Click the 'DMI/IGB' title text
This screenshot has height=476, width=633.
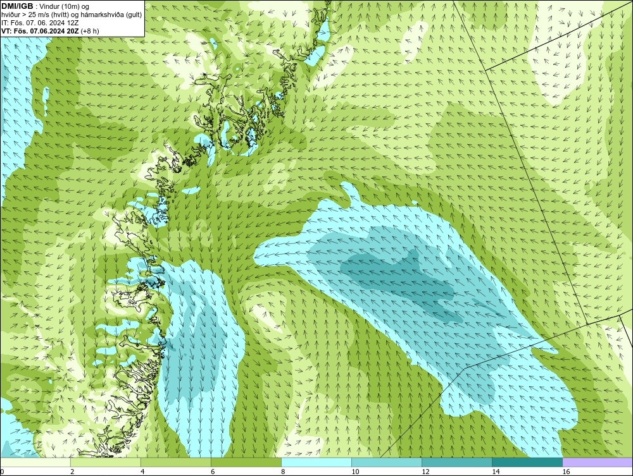pyautogui.click(x=17, y=6)
